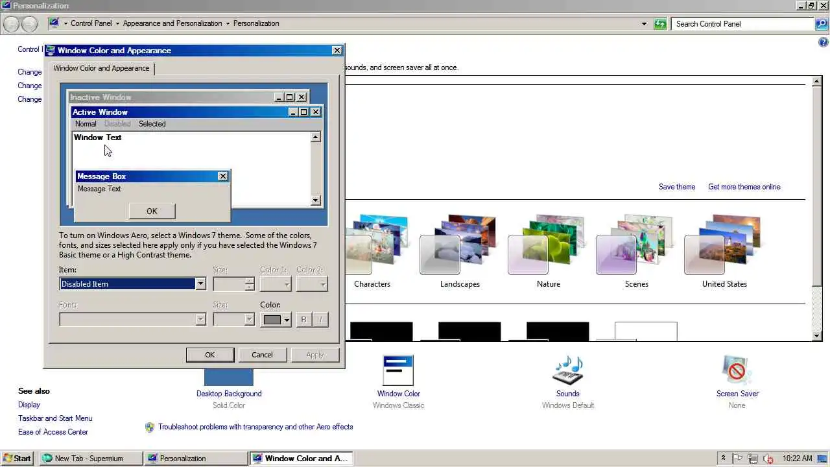Switch to Personalization taskbar item

tap(196, 458)
